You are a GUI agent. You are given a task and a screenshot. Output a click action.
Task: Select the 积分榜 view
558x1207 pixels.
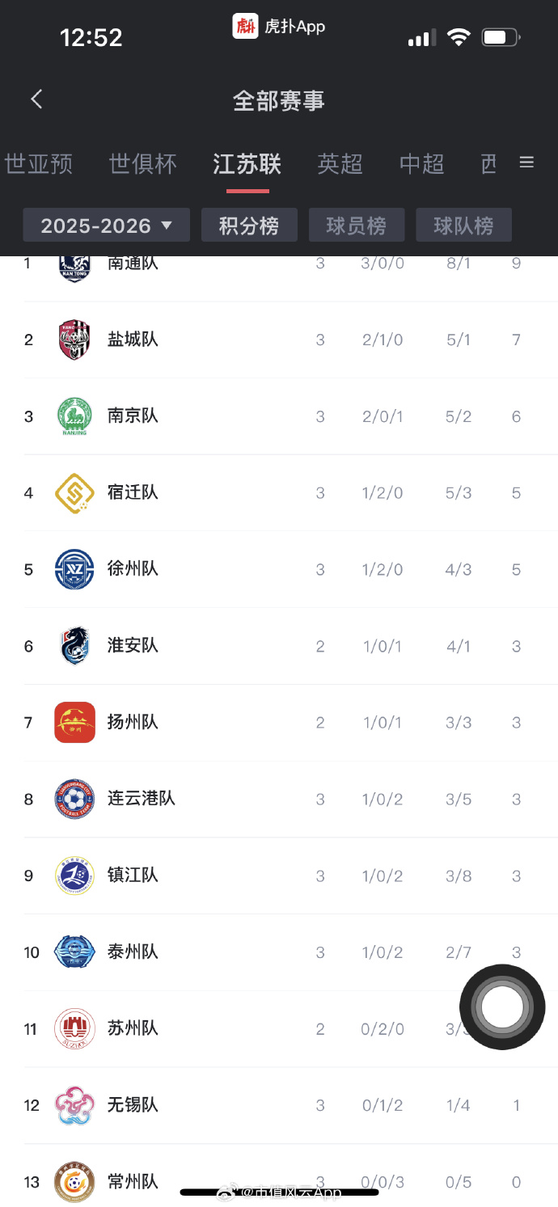click(x=249, y=225)
